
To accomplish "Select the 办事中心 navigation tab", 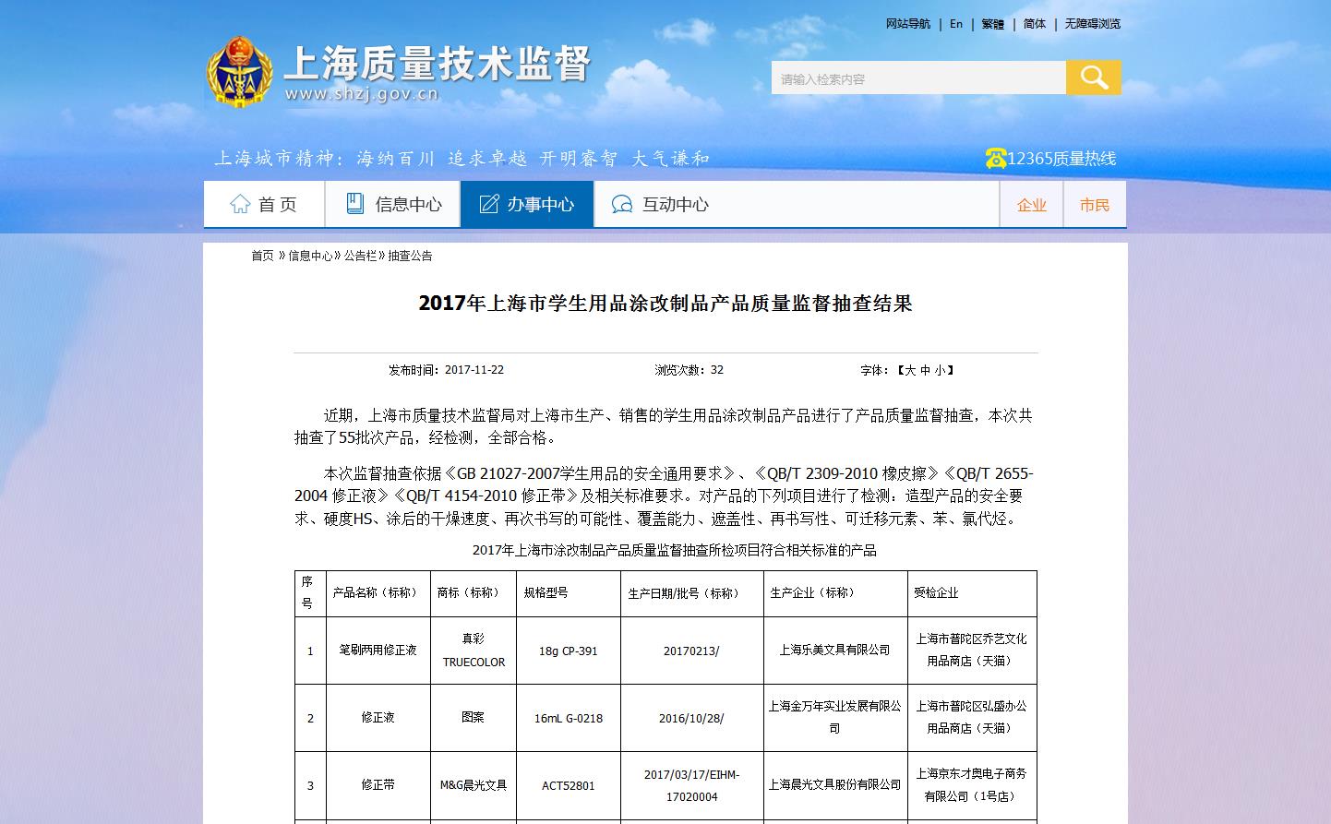I will click(527, 204).
